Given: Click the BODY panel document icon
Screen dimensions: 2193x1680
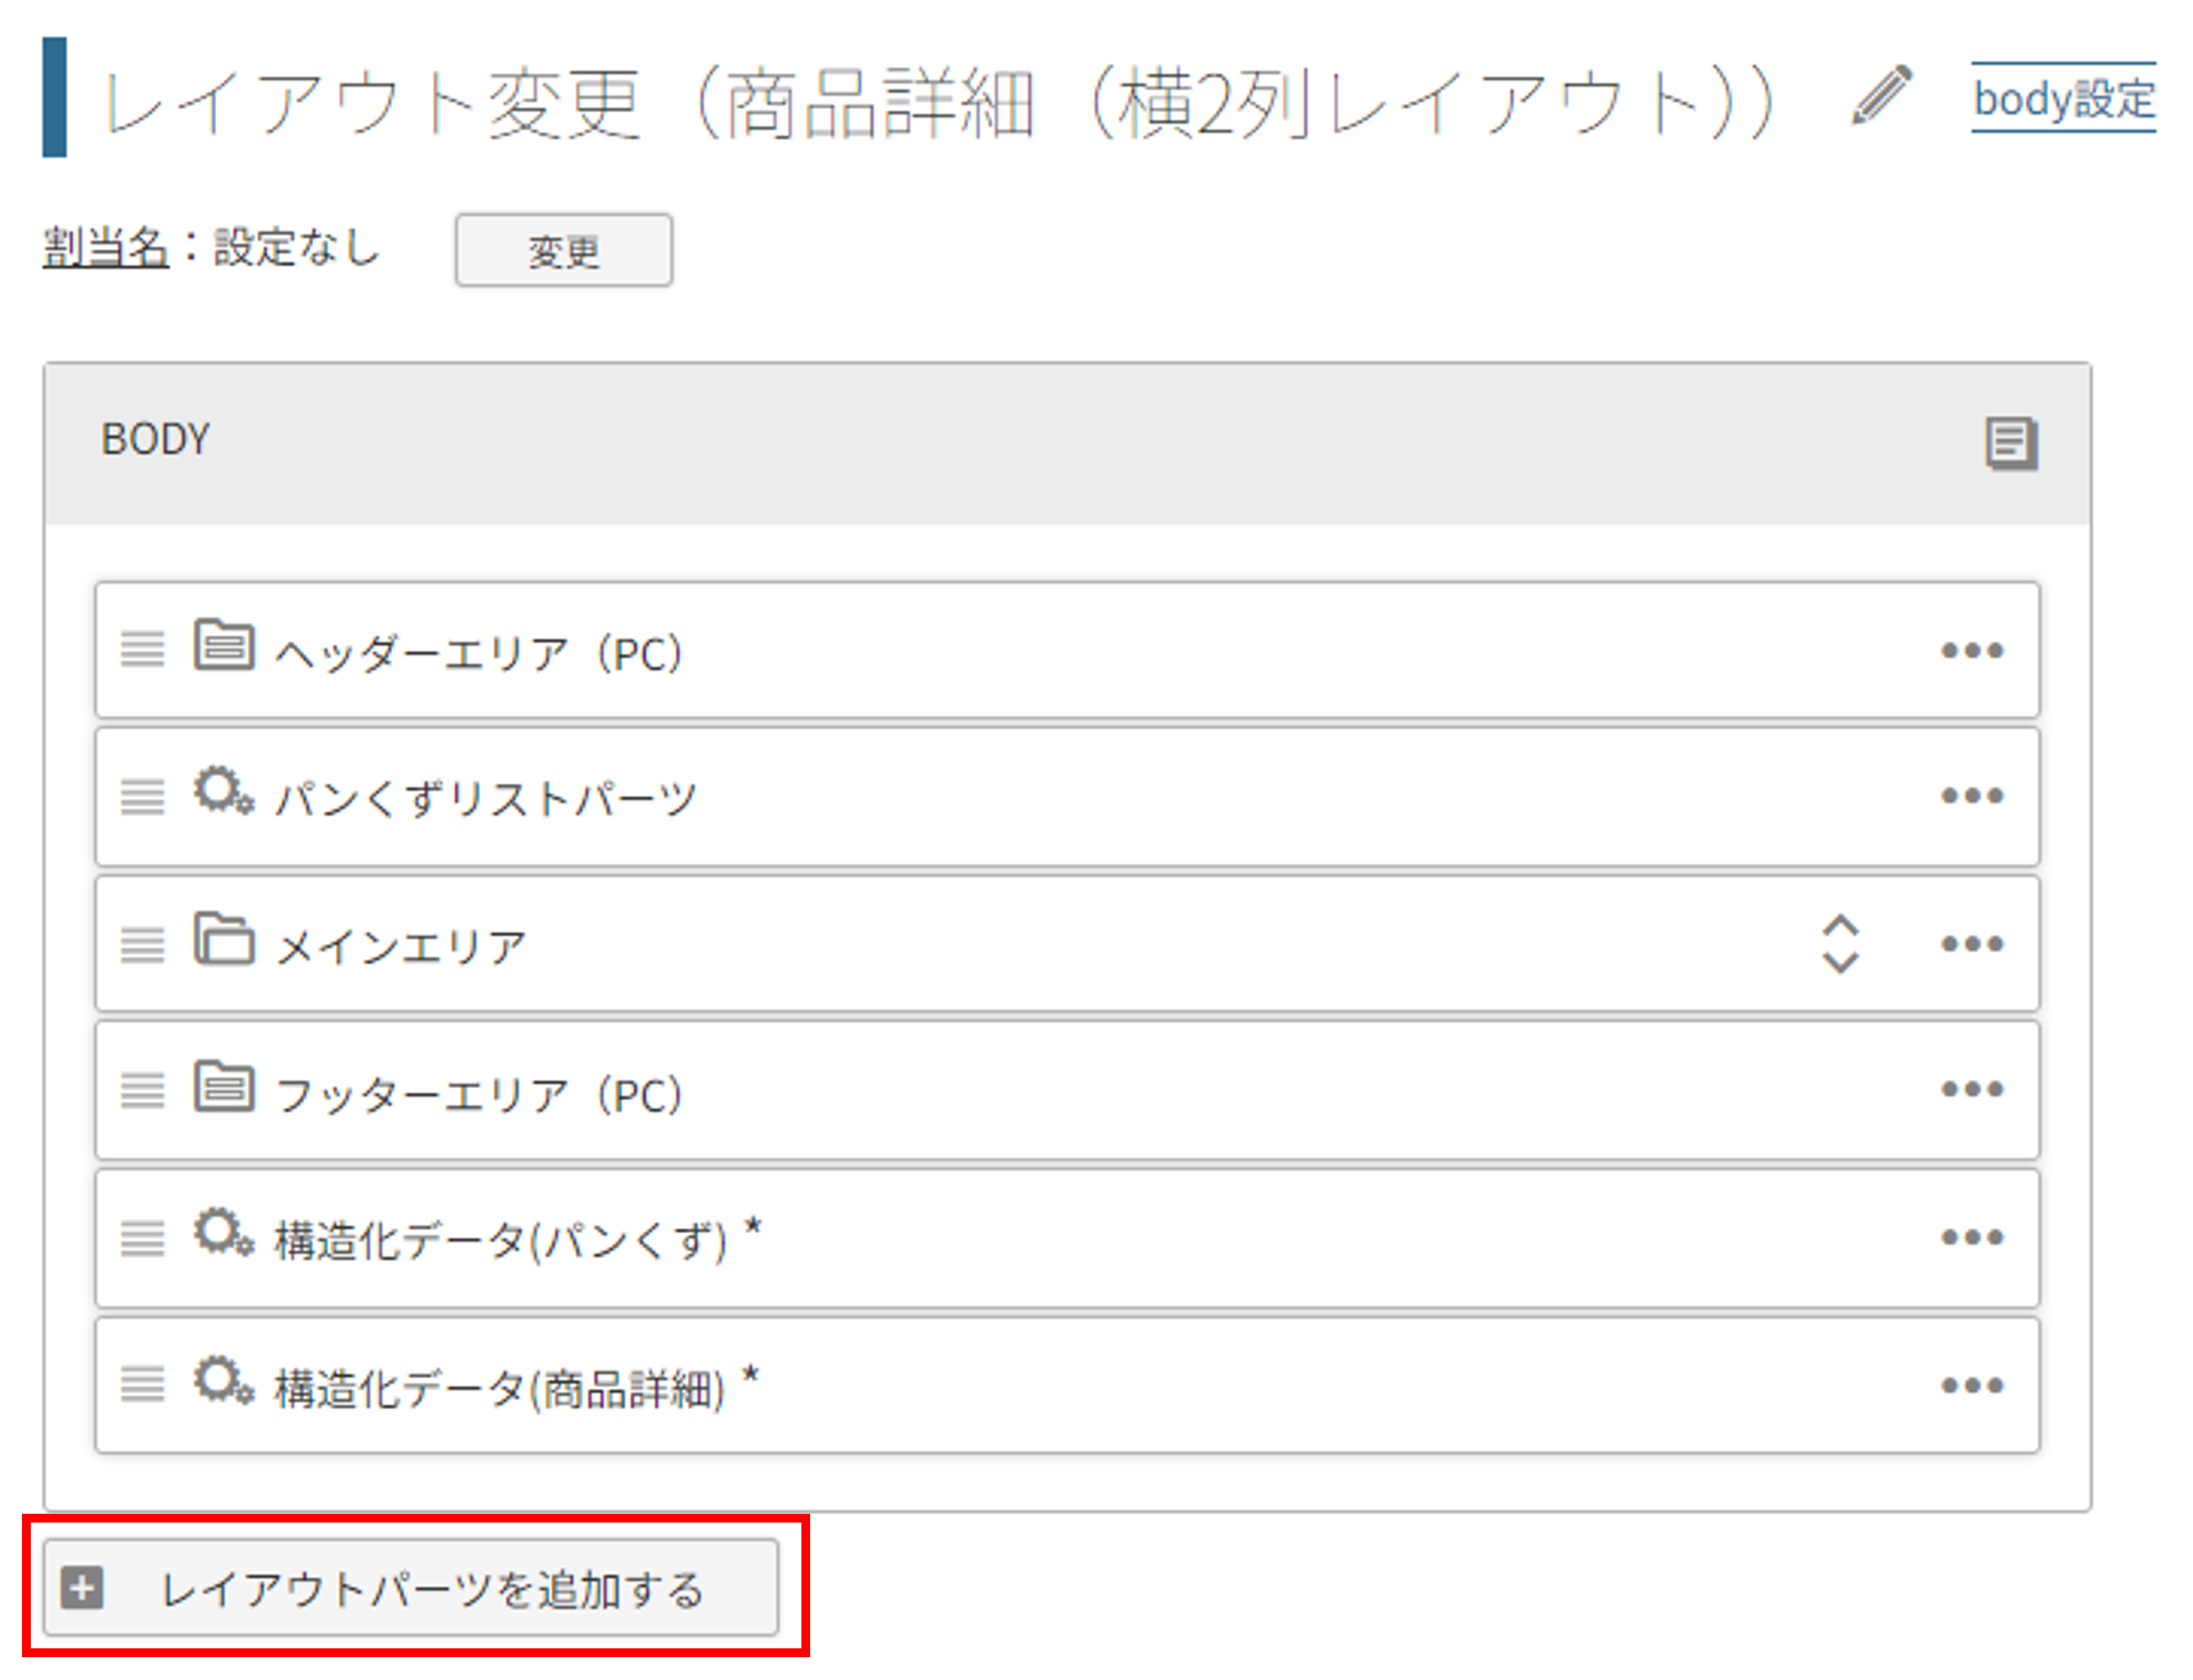Looking at the screenshot, I should [x=2011, y=443].
